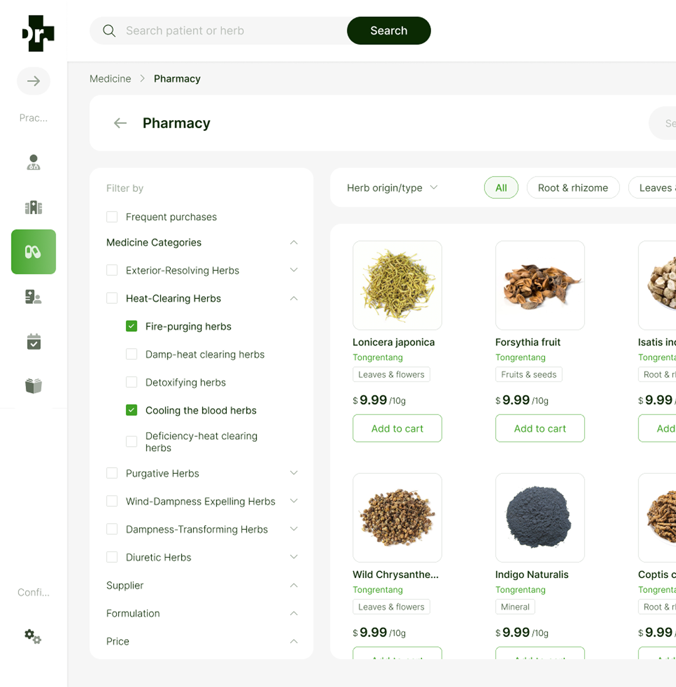The width and height of the screenshot is (676, 687).
Task: Open Lonicera japonica product image
Action: pyautogui.click(x=397, y=285)
